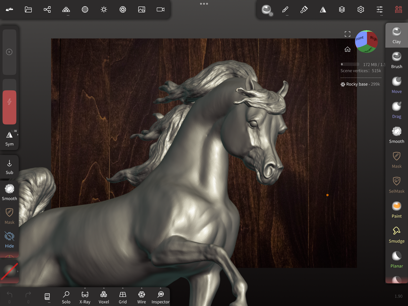This screenshot has width=408, height=306.
Task: Choose the Drag tool
Action: click(x=396, y=110)
